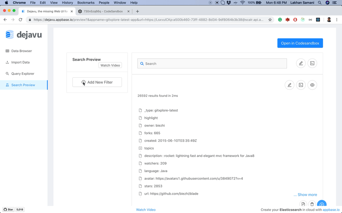Click the results edit pencil icon
Screen dimensions: 342x213
(x=289, y=85)
